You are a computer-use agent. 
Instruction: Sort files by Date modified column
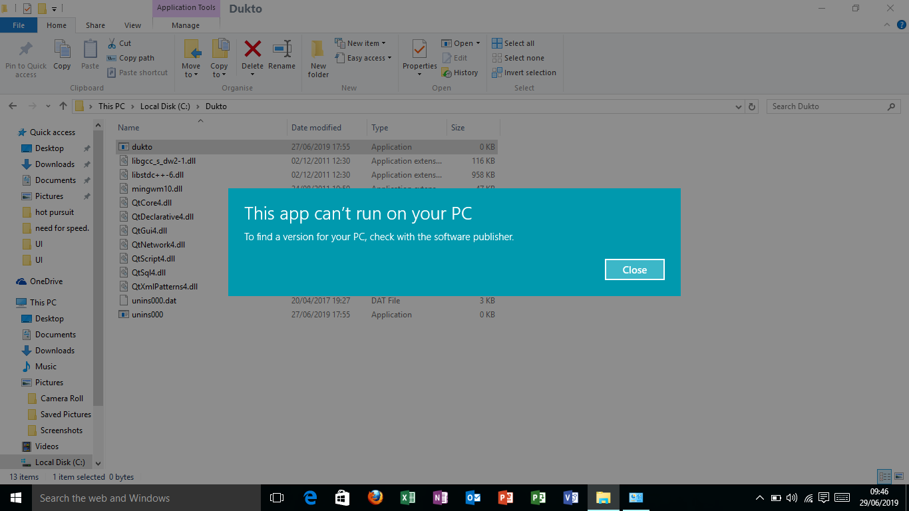coord(327,128)
